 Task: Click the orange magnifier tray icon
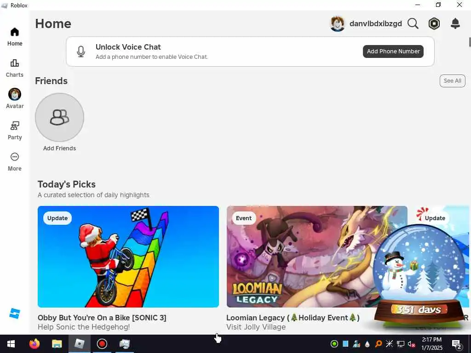click(x=379, y=344)
